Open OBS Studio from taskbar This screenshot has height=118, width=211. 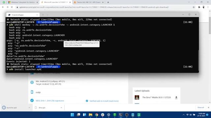(x=127, y=115)
